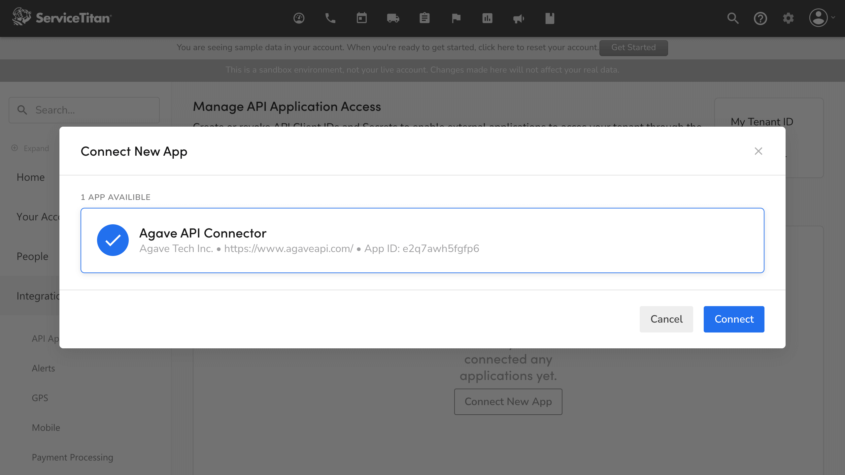Screen dimensions: 845x475
Task: Click the Cancel button
Action: pyautogui.click(x=666, y=319)
